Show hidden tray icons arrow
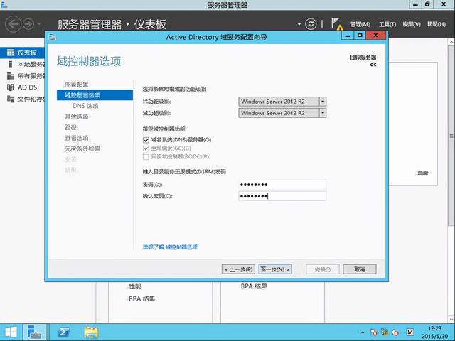The height and width of the screenshot is (341, 455). click(x=363, y=332)
